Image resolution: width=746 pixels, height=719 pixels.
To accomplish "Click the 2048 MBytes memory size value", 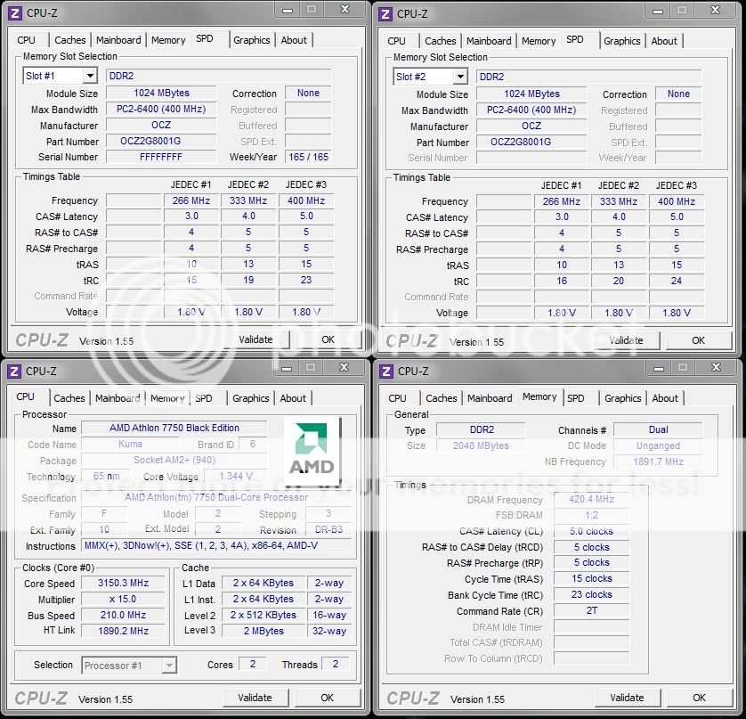I will [x=481, y=445].
